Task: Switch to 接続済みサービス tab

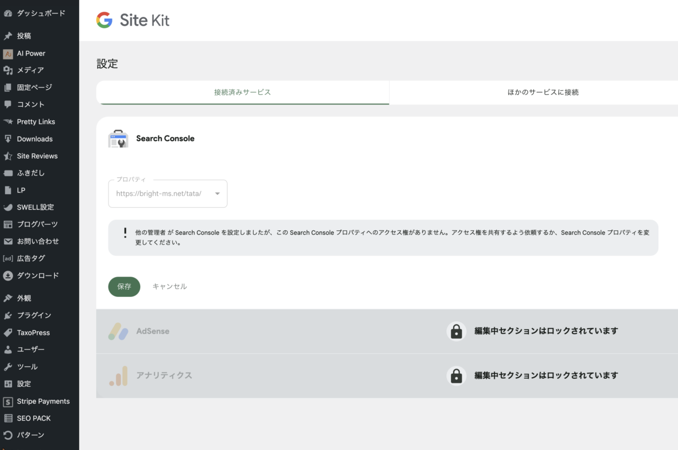Action: [x=242, y=92]
